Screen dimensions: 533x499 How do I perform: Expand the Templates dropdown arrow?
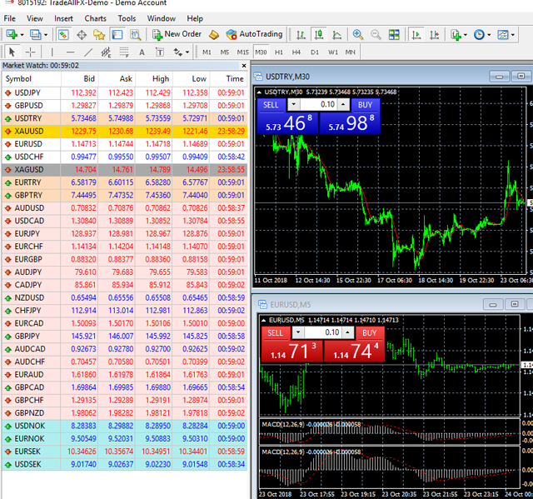tap(513, 35)
